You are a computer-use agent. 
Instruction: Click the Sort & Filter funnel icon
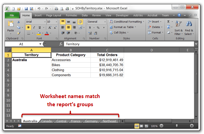coord(178,23)
